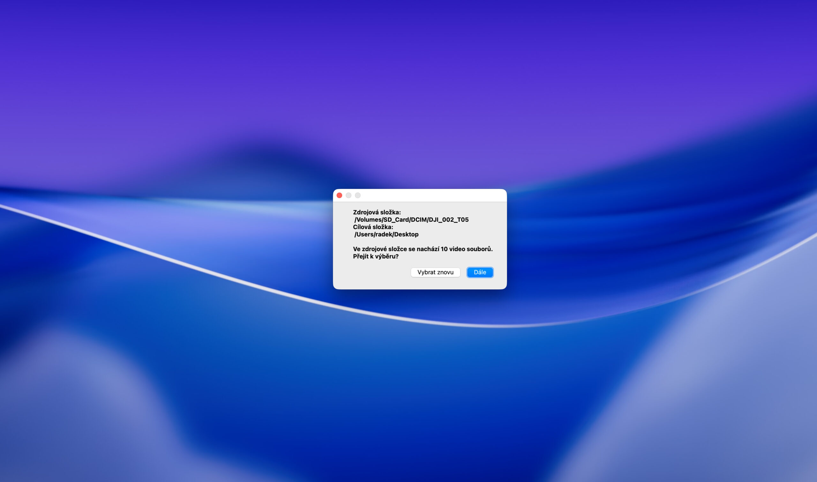Image resolution: width=817 pixels, height=482 pixels.
Task: Click the greyed-out zoom window button
Action: [x=358, y=195]
